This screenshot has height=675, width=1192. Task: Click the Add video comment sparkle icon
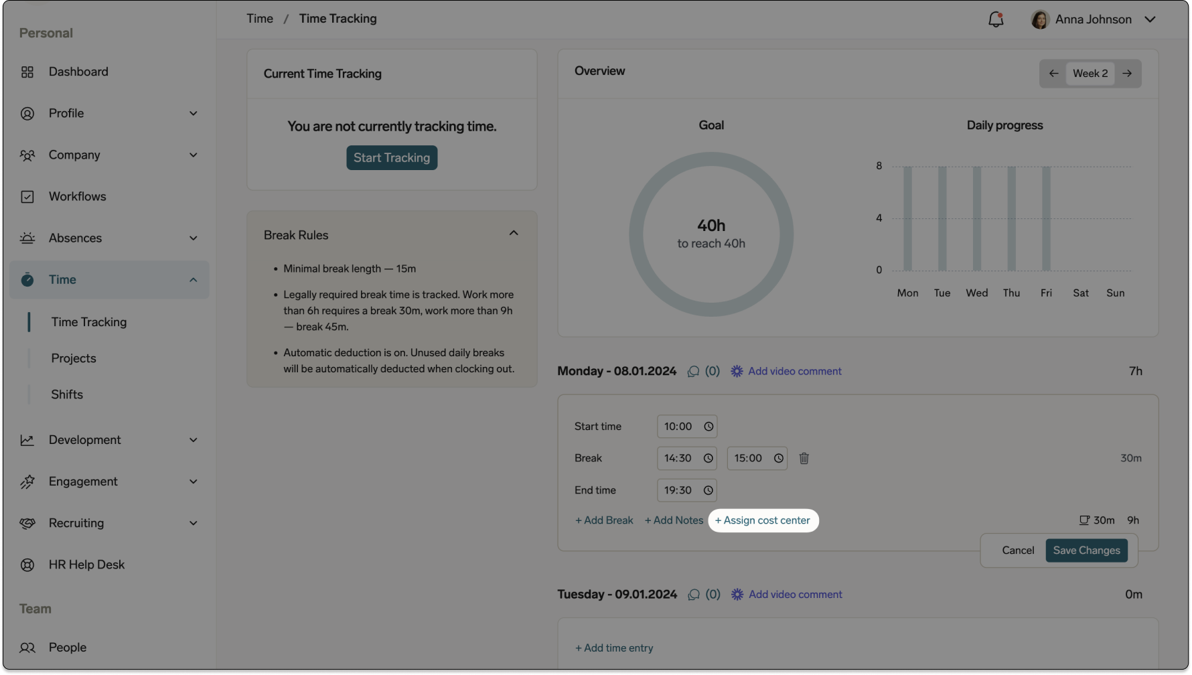(737, 371)
